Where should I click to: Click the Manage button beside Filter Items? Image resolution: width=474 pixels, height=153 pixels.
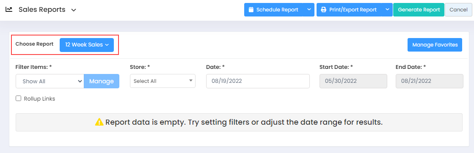click(102, 81)
